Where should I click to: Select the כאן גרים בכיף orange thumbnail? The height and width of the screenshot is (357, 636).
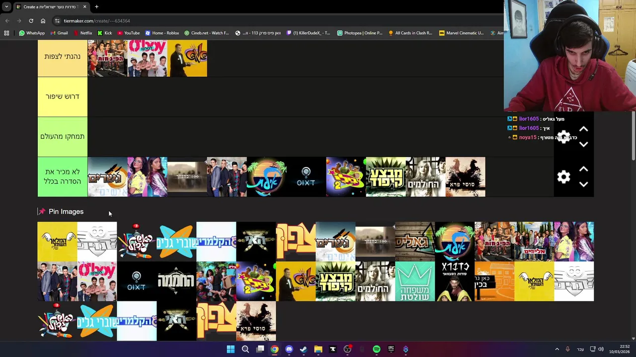[x=494, y=281]
